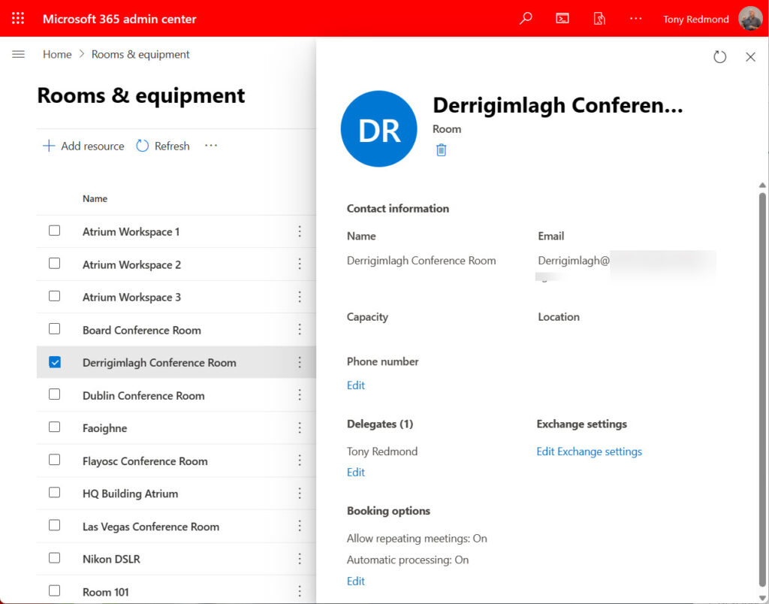Open Flayosc Conference Room resource name
769x604 pixels.
[145, 461]
